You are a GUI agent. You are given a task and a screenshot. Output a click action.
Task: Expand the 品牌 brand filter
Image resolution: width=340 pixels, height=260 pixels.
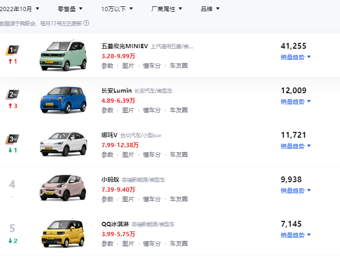[210, 9]
